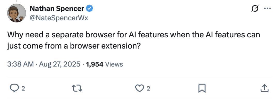279x99 pixels.
Task: Open the share upload icon
Action: point(265,88)
